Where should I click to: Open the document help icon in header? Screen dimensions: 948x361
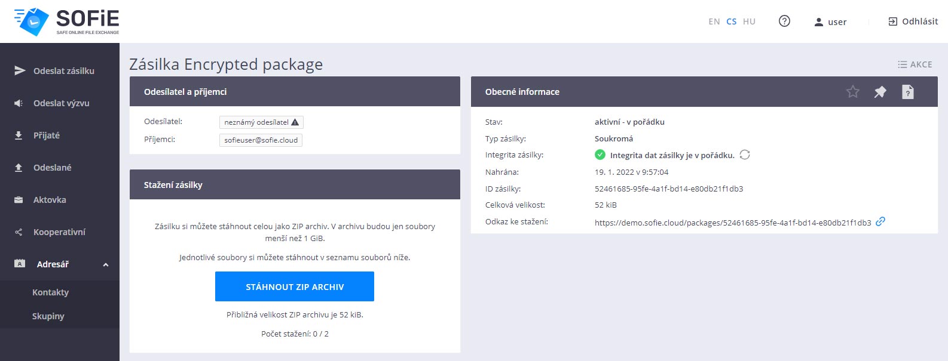tap(907, 92)
